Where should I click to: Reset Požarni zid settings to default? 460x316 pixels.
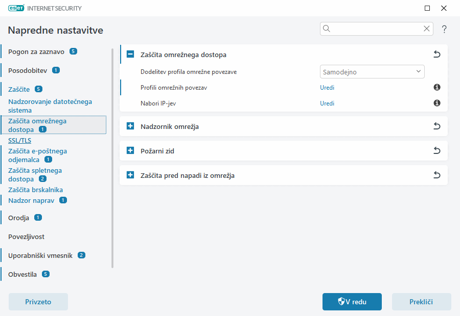tap(436, 151)
